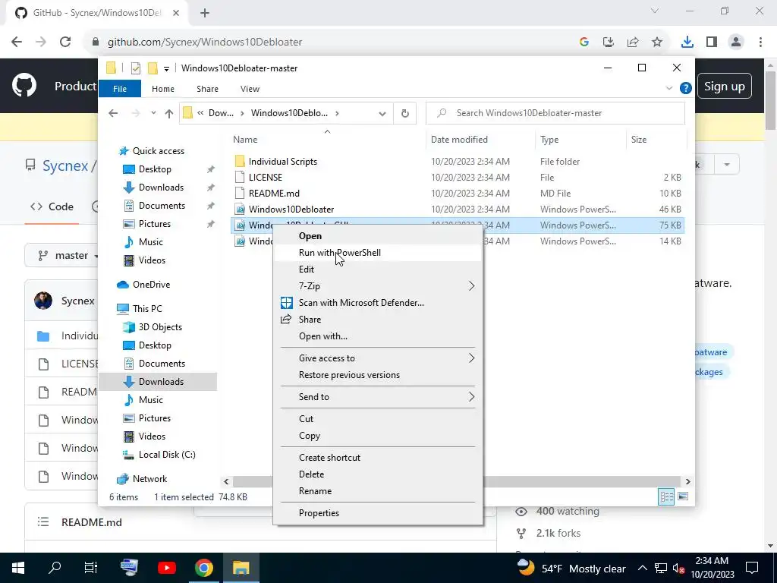Viewport: 777px width, 583px height.
Task: Open Windows Start menu
Action: [18, 568]
